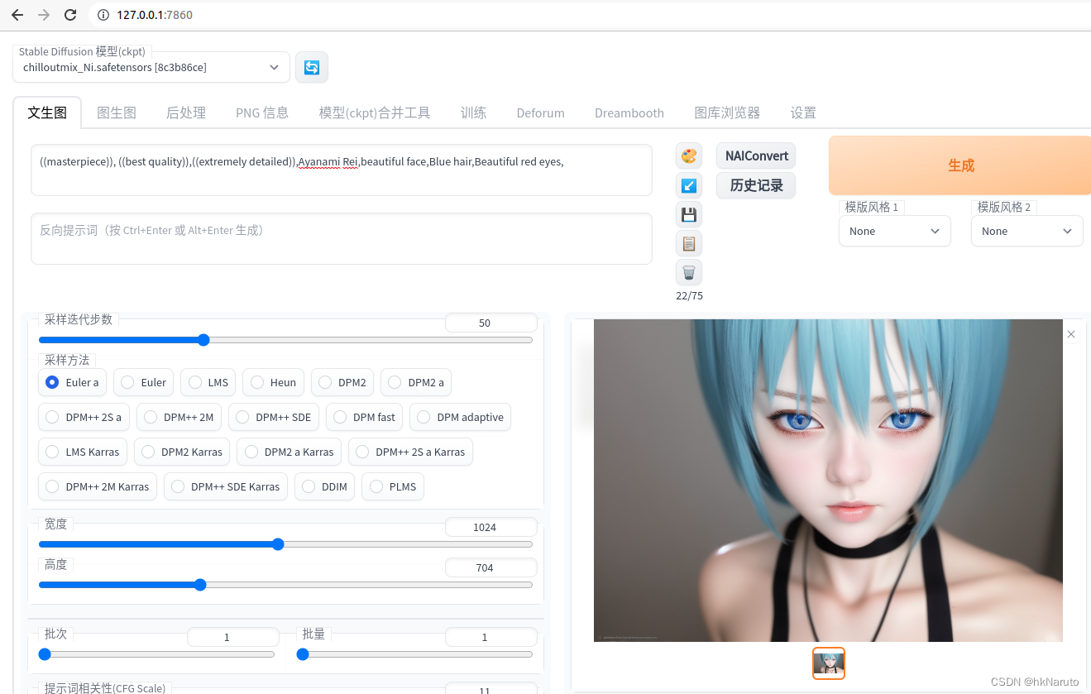Image resolution: width=1091 pixels, height=694 pixels.
Task: Pick the DPM++ 2M sampler
Action: point(179,417)
